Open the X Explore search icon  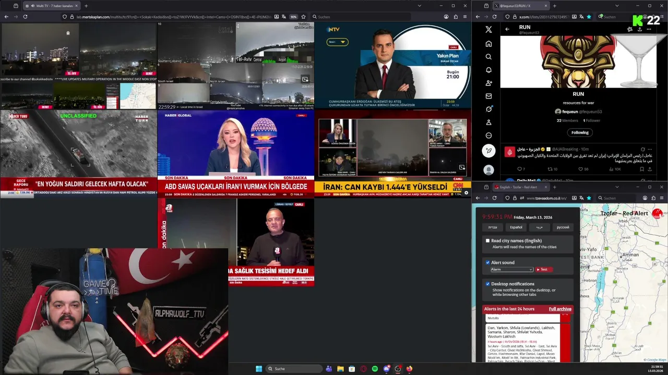pos(488,57)
